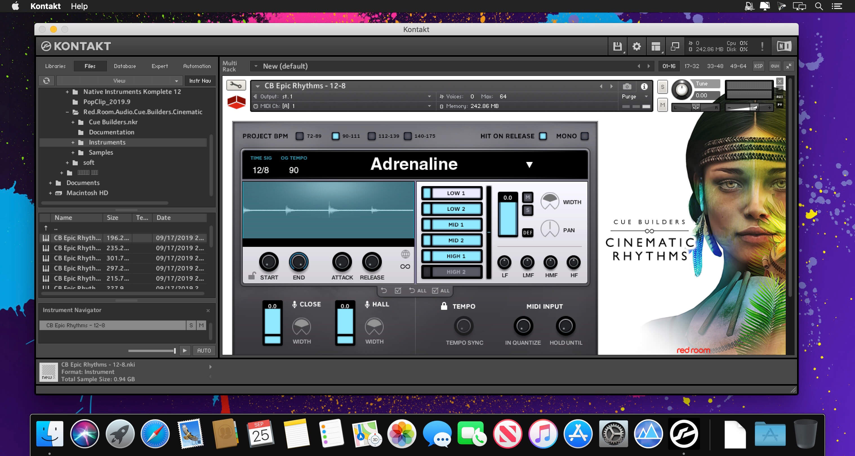Solo the instrument with S button in header
Image resolution: width=855 pixels, height=456 pixels.
[662, 87]
